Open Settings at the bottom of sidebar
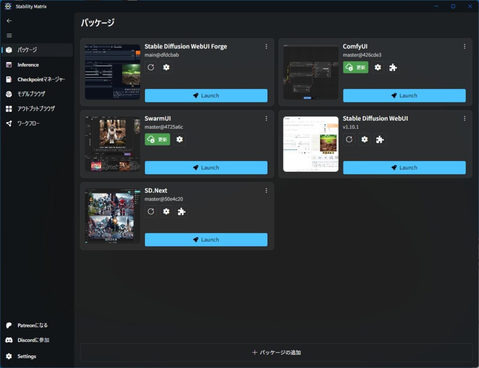Screen dimensions: 479x368 click(x=27, y=356)
